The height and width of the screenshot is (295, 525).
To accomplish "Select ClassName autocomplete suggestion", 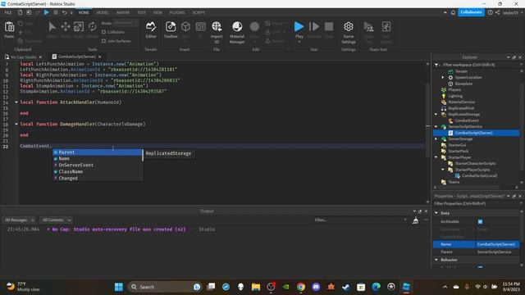I will (x=97, y=171).
